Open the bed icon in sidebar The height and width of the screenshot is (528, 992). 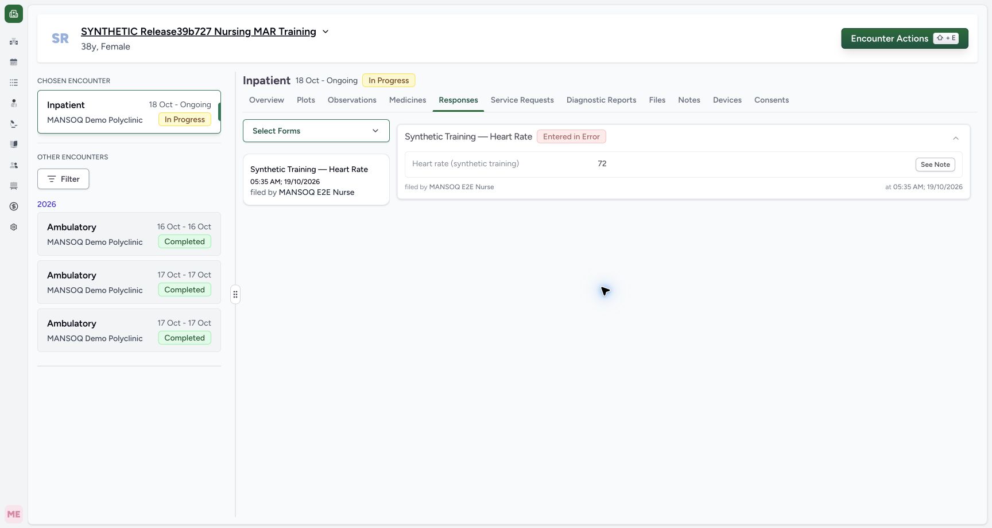(x=14, y=186)
